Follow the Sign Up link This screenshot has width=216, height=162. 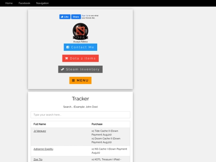(85, 16)
